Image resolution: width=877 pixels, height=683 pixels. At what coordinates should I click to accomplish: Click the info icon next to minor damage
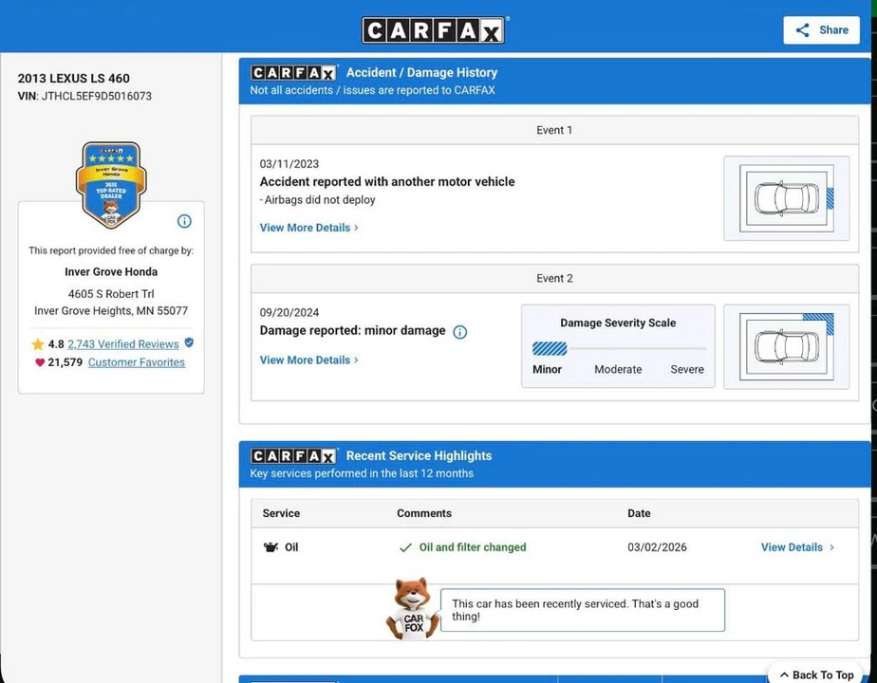459,332
